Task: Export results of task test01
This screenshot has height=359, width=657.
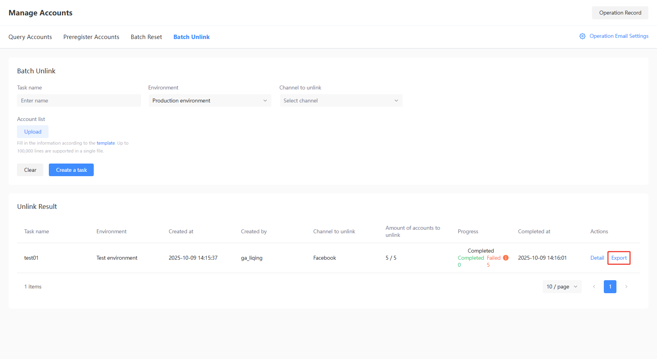Action: coord(619,258)
